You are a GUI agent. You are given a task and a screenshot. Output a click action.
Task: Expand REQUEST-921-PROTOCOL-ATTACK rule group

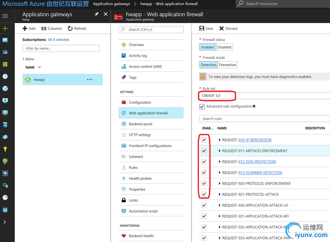coord(220,194)
